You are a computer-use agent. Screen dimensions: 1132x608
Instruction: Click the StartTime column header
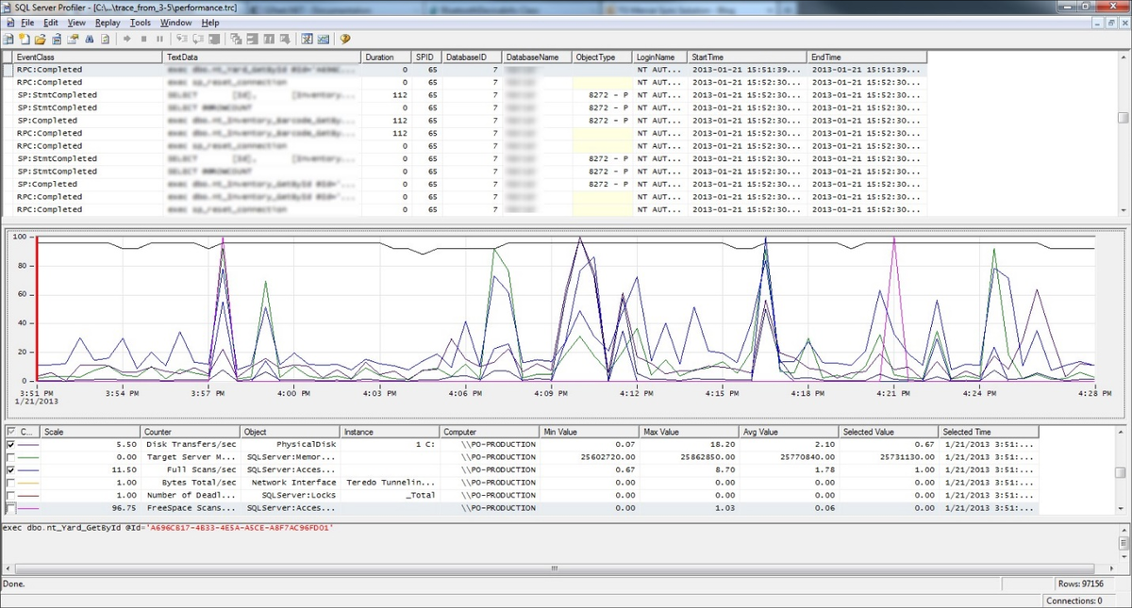coord(747,57)
